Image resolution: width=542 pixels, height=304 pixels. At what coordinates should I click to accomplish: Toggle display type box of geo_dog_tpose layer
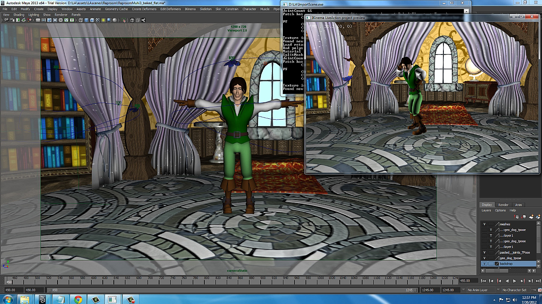pyautogui.click(x=491, y=258)
